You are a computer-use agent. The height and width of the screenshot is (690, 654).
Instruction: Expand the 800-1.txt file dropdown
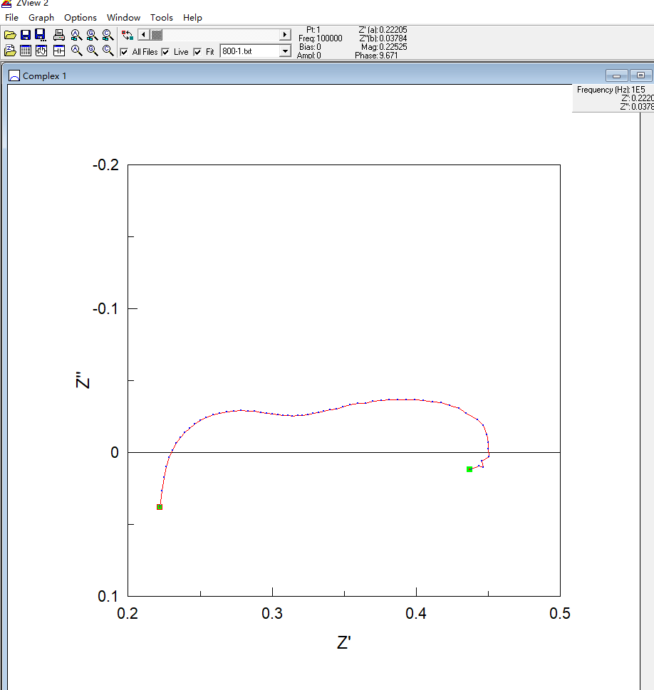tap(285, 51)
